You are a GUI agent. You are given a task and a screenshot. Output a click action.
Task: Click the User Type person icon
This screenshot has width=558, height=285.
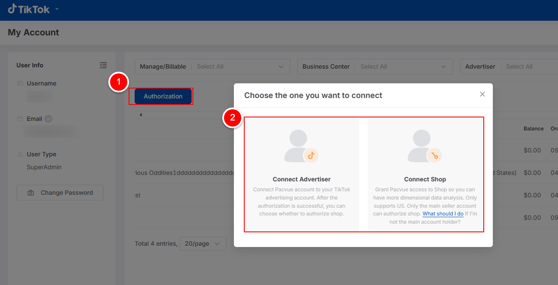coord(20,154)
